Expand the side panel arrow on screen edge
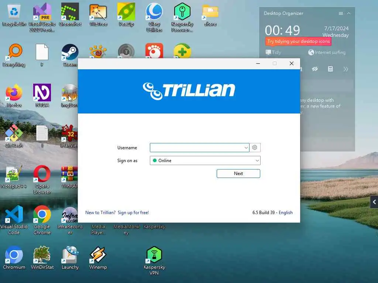This screenshot has width=378, height=283. click(374, 202)
